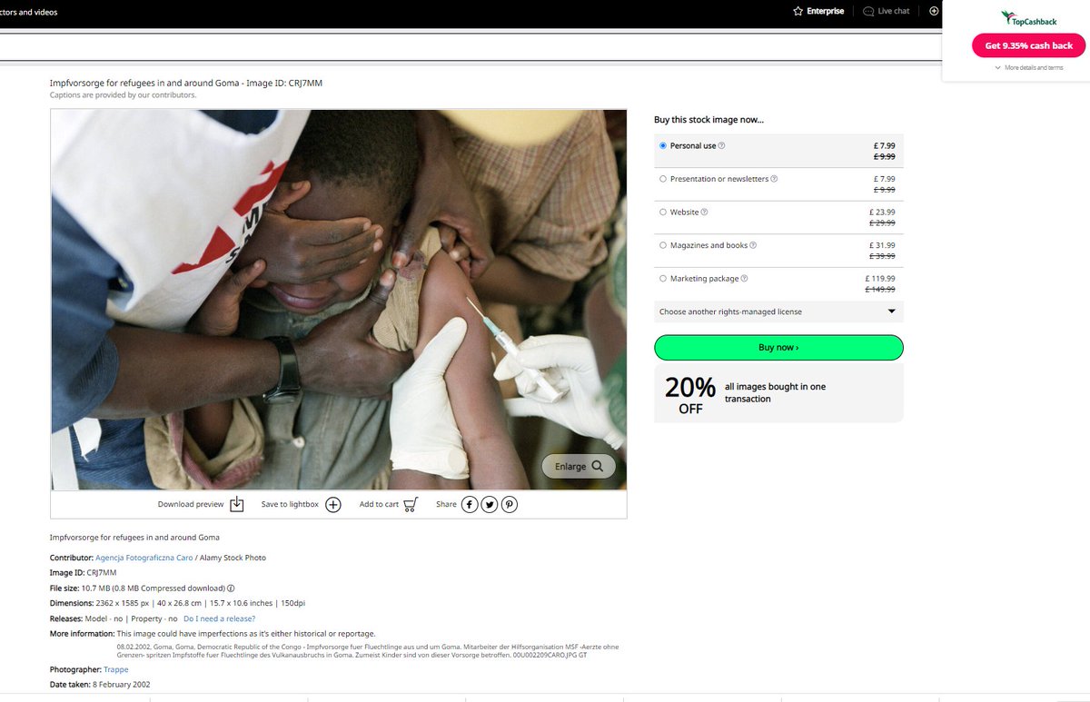Click the plus circle icon in header
The image size is (1090, 702).
(934, 11)
